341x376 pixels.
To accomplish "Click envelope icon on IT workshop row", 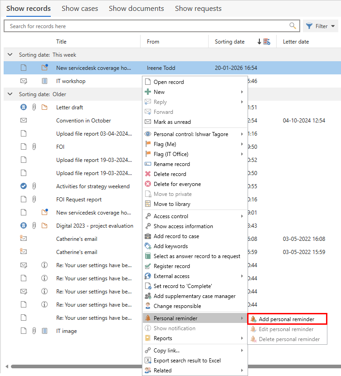I will click(24, 81).
